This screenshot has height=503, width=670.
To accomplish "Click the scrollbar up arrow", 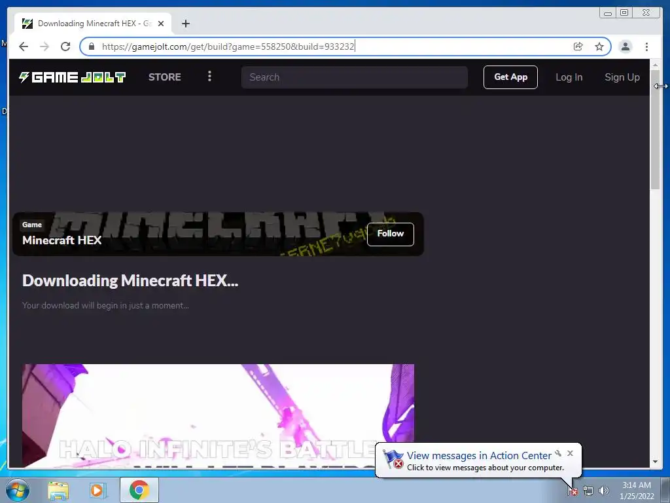I will click(655, 65).
